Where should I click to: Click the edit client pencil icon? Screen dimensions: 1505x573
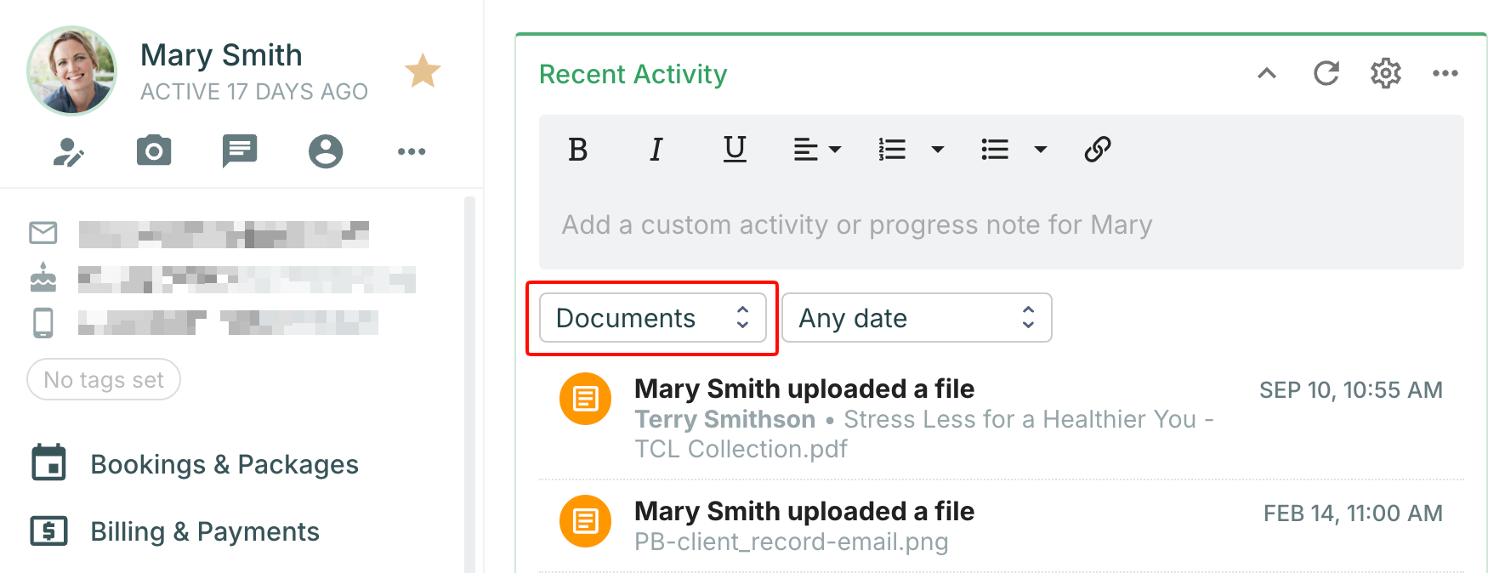point(68,152)
